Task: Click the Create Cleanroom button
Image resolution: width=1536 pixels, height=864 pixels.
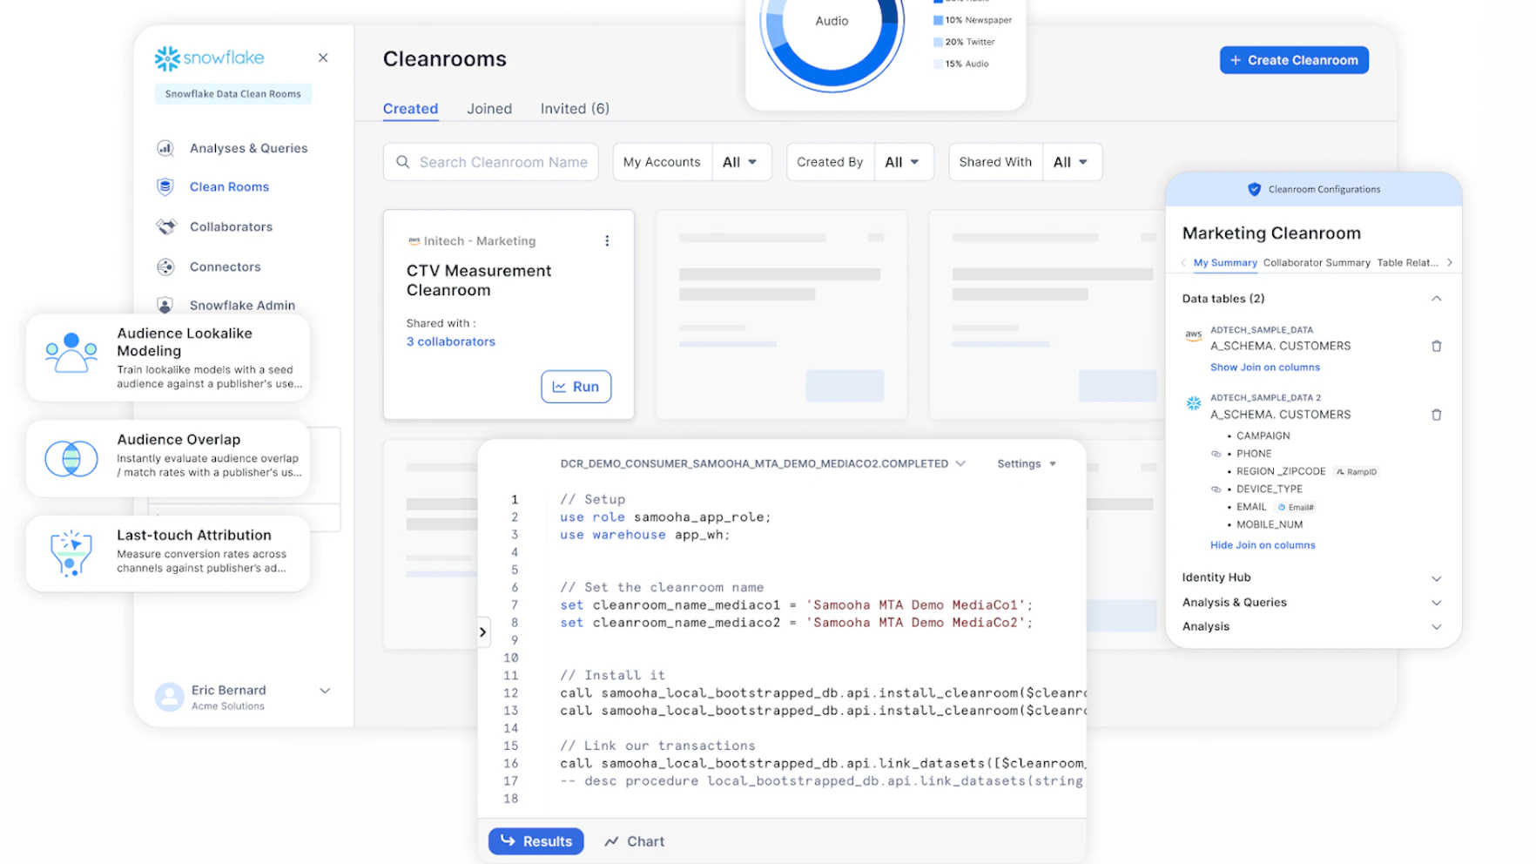Action: point(1294,60)
